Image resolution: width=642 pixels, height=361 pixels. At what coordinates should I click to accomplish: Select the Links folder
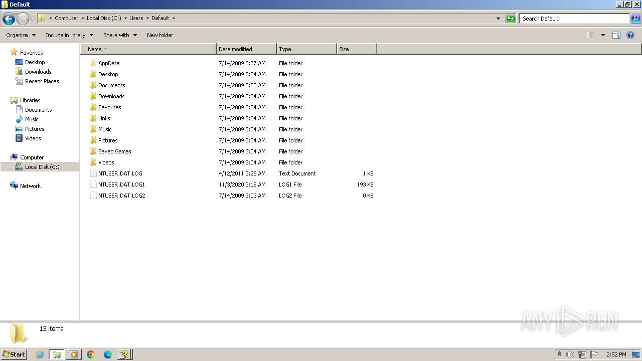point(104,118)
